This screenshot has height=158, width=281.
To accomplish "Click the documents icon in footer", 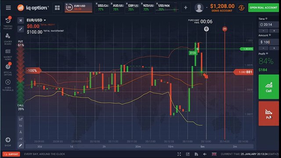I will tap(196, 154).
